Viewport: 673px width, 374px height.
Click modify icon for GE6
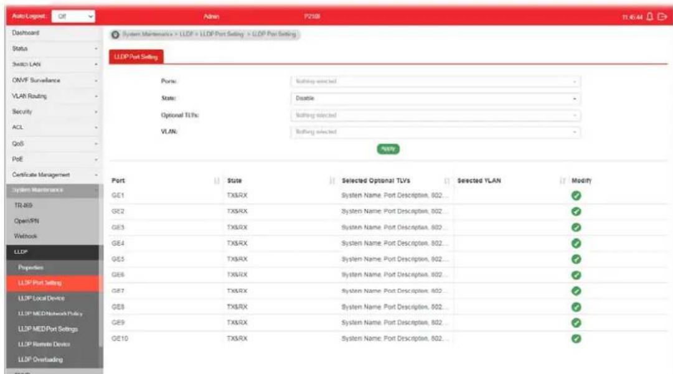[x=576, y=275]
